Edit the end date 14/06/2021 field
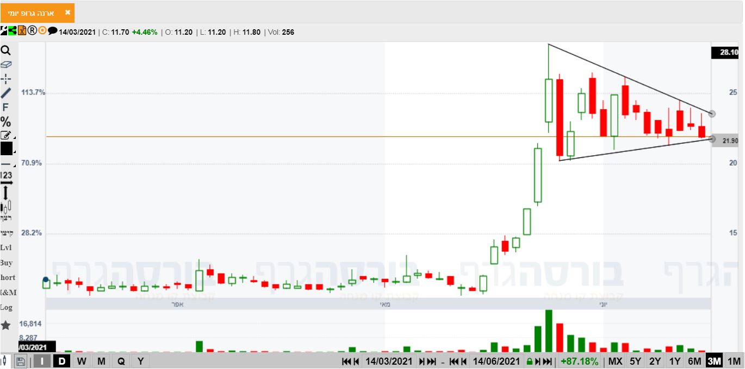Viewport: 745px width, 369px height. (496, 361)
